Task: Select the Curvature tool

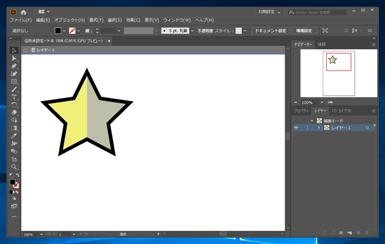Action: pos(14,73)
